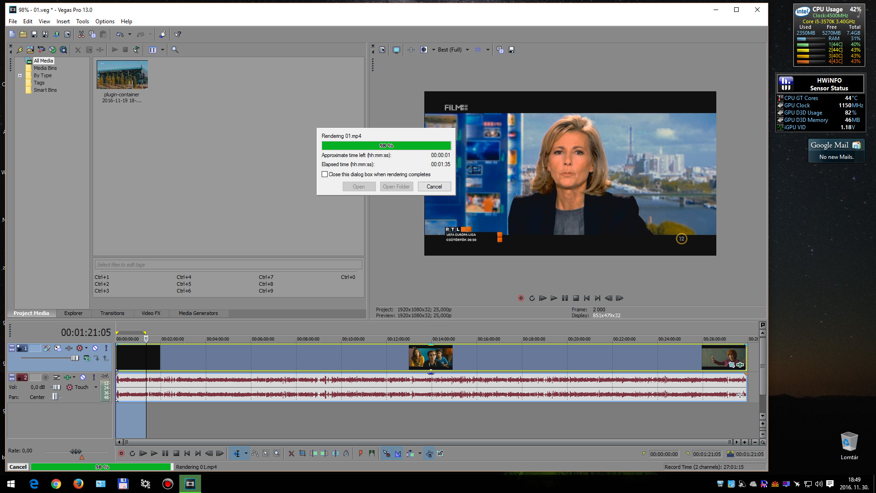Check 'Close this dialog box when rendering completes'
Screen dimensions: 876x493
325,174
